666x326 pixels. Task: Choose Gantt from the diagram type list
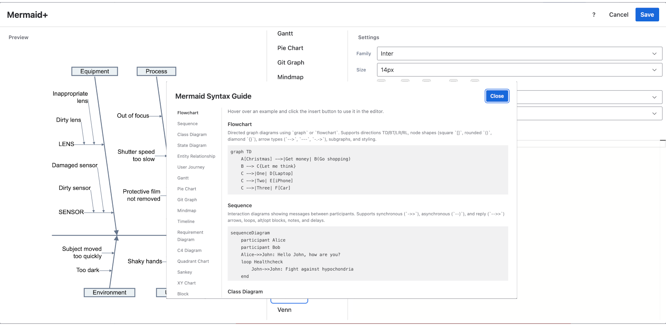pos(285,33)
